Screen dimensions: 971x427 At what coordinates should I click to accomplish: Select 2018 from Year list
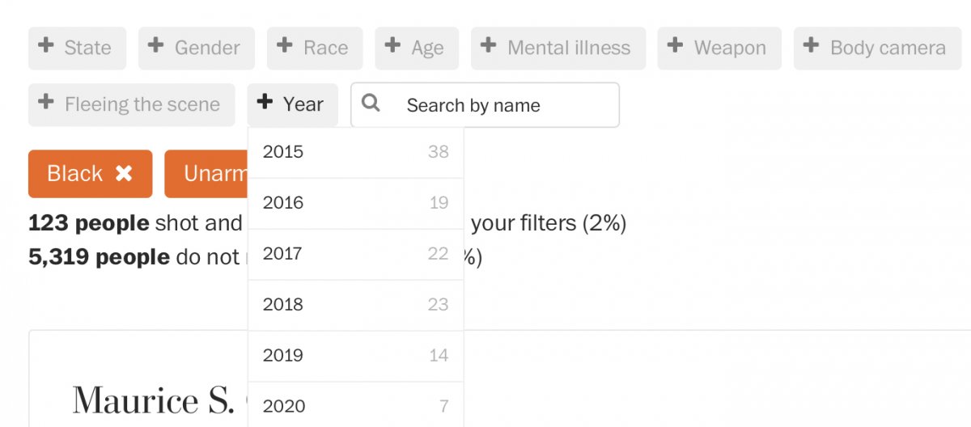(x=355, y=305)
